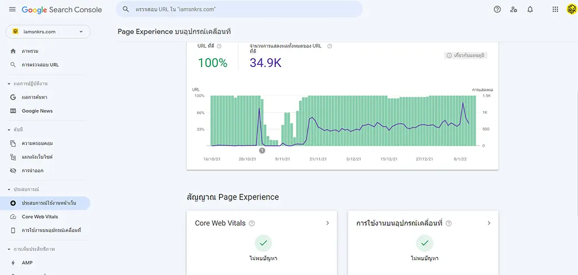Click the info icon next to URL ที่ดี
Screen dimensions: 578x275
coord(219,46)
